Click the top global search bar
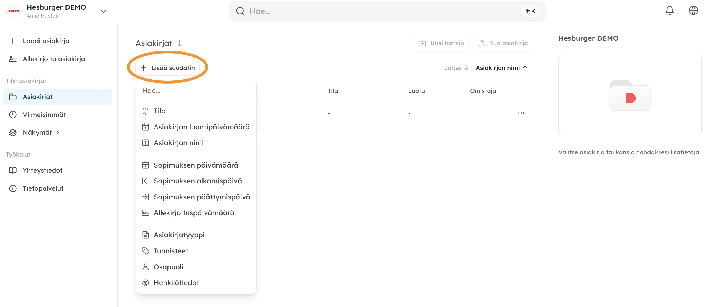 [x=382, y=11]
